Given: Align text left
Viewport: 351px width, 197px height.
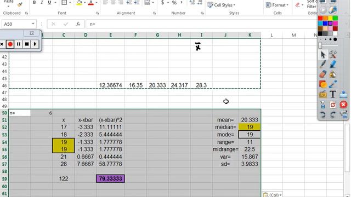Looking at the screenshot, I should 105,2.
